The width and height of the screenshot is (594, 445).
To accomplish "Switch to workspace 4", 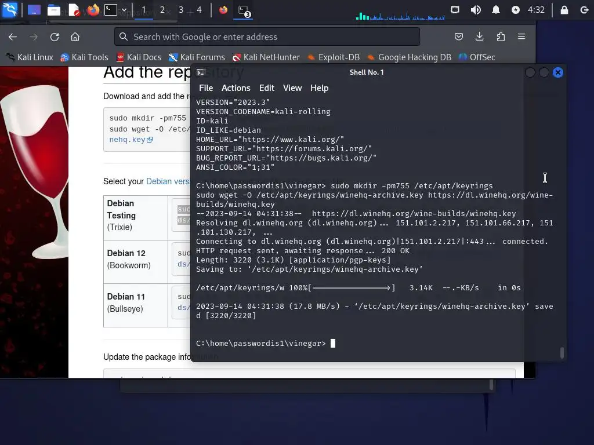I will coord(200,10).
